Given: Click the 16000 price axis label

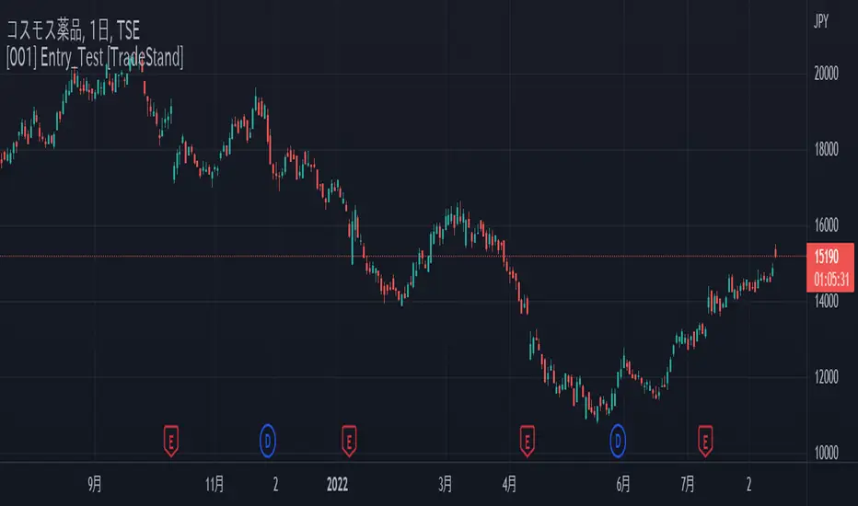Looking at the screenshot, I should coord(826,224).
